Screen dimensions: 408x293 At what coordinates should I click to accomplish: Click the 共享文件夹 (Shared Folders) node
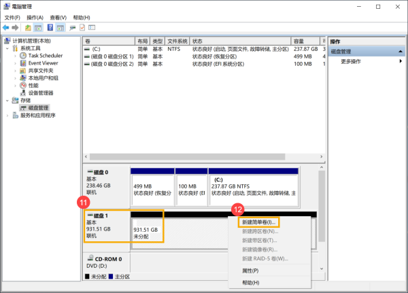[x=40, y=70]
